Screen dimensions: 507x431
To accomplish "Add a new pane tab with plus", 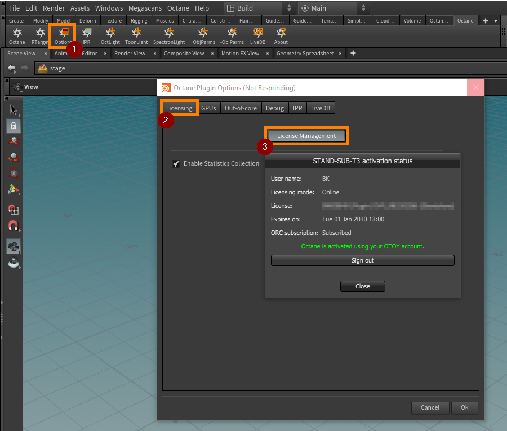I will tap(353, 53).
